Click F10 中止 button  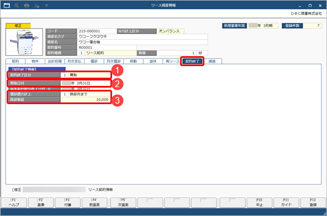[x=260, y=202]
